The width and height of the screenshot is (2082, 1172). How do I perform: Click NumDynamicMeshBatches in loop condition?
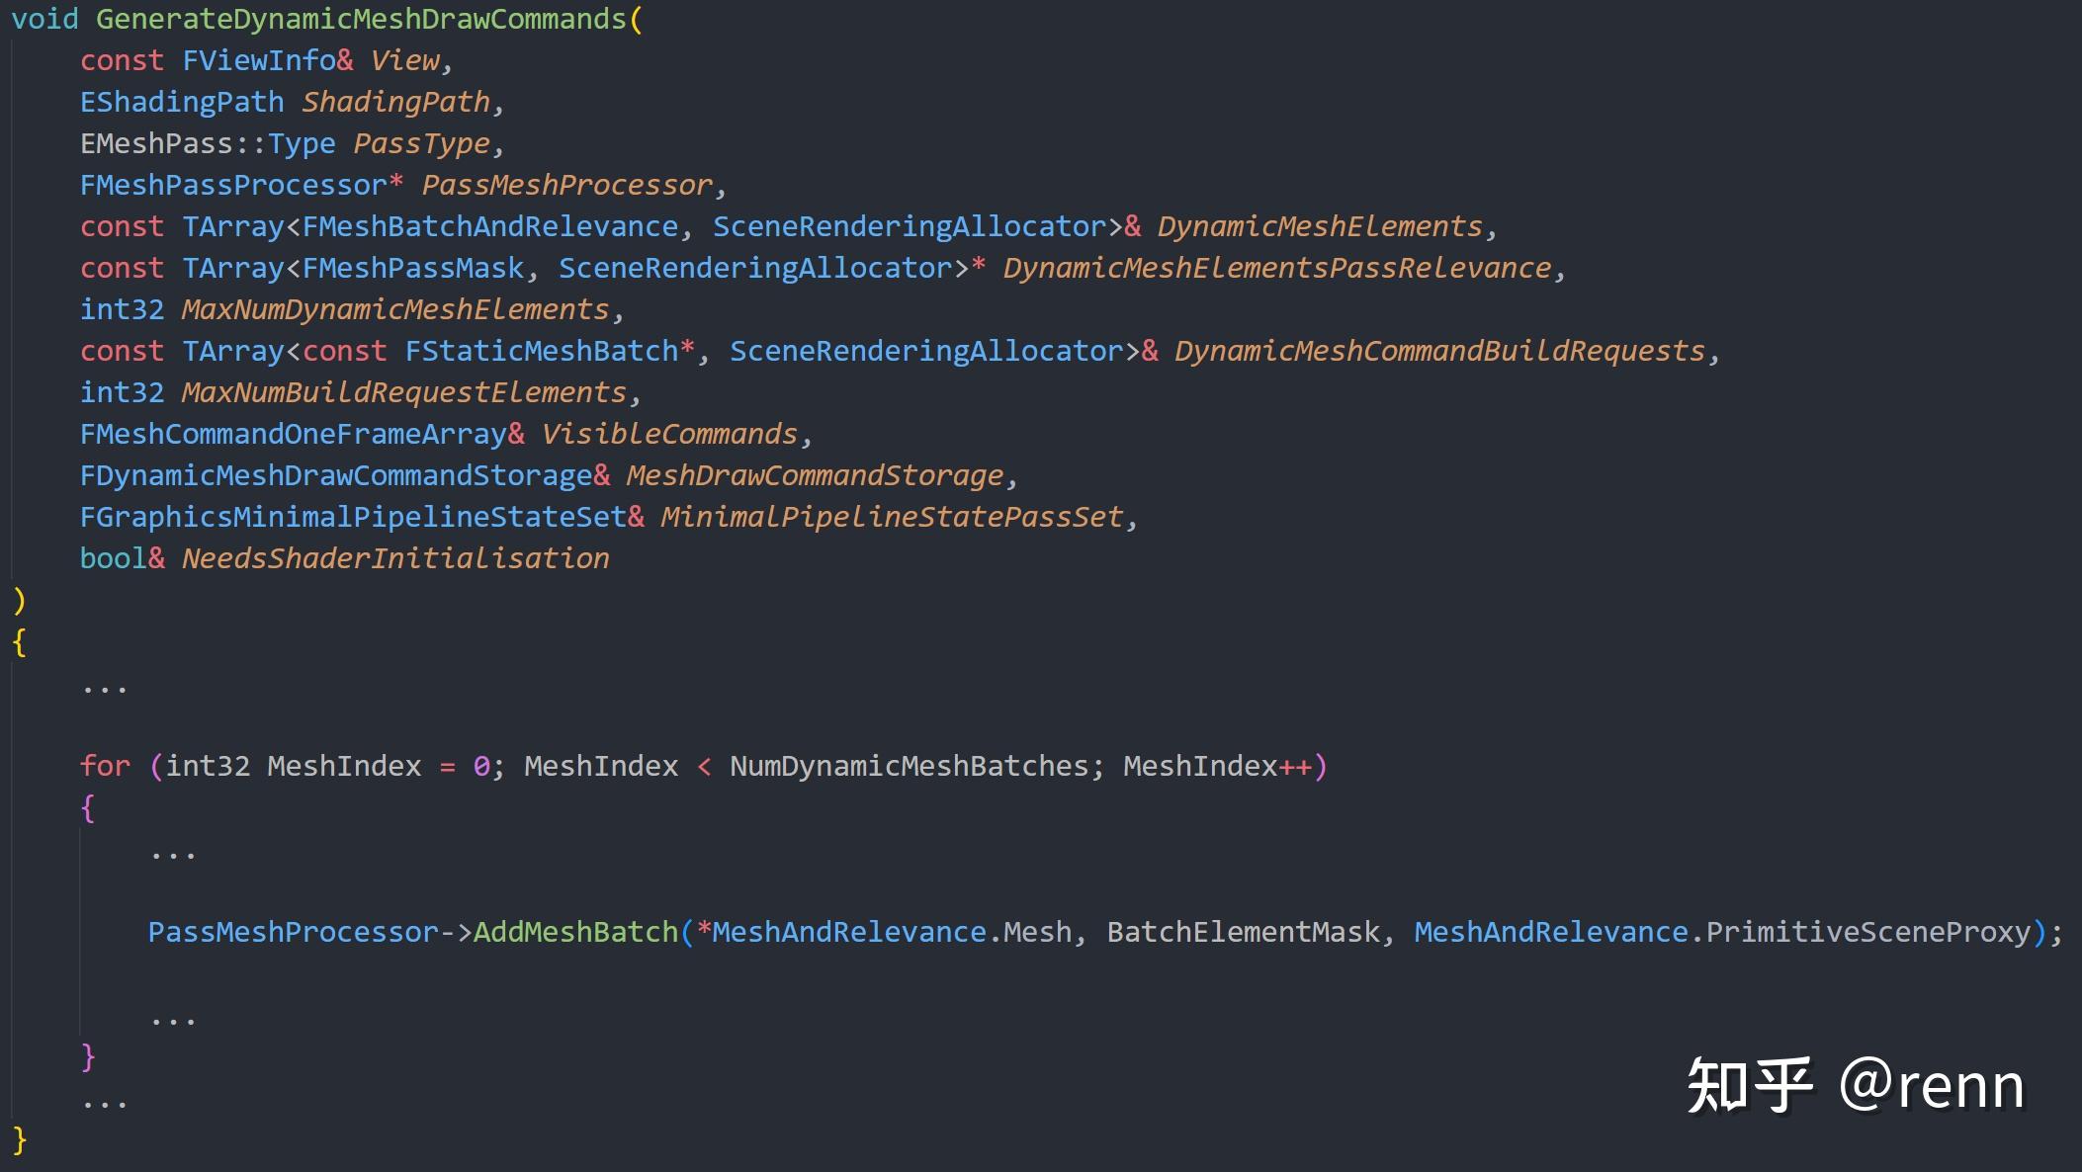pos(909,766)
